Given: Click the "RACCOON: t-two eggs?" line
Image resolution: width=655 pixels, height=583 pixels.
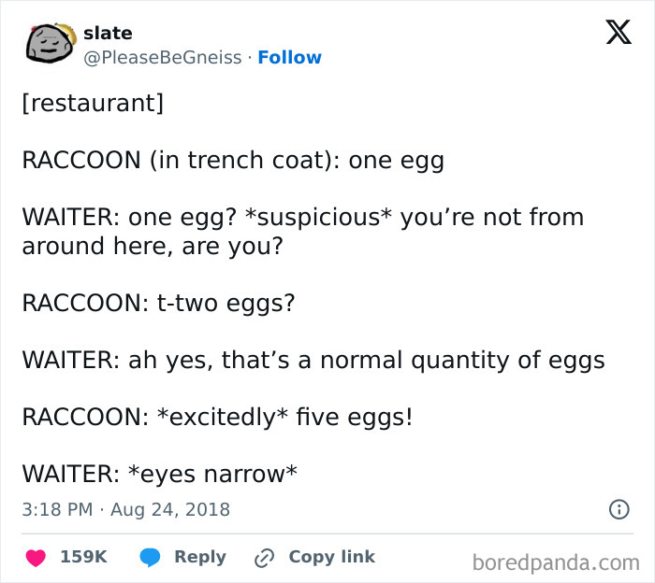Looking at the screenshot, I should tap(158, 303).
